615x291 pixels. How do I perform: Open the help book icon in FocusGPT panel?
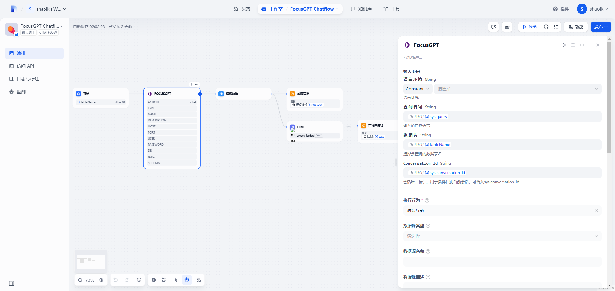[573, 45]
